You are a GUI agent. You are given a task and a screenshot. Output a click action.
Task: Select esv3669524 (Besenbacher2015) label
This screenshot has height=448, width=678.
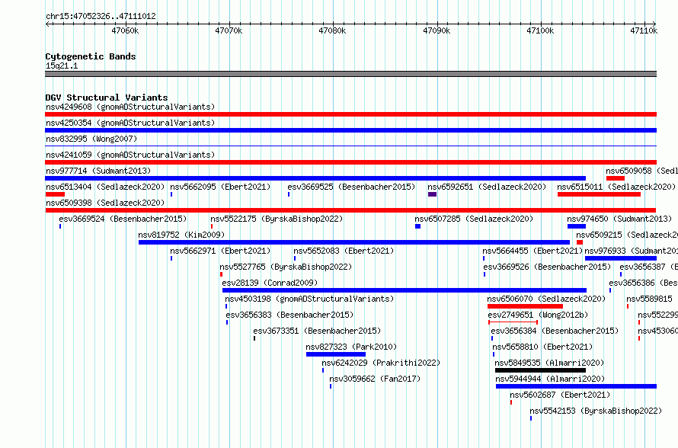coord(123,219)
